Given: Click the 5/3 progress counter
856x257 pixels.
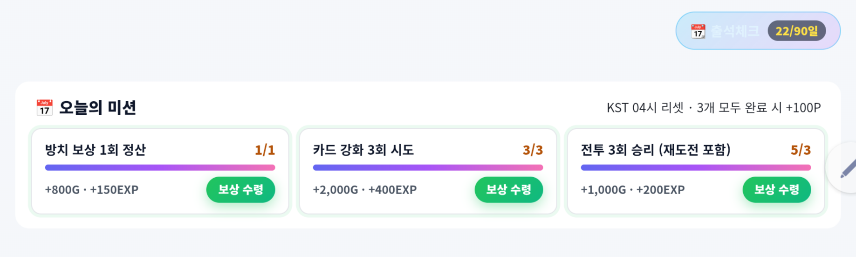Looking at the screenshot, I should [x=801, y=150].
